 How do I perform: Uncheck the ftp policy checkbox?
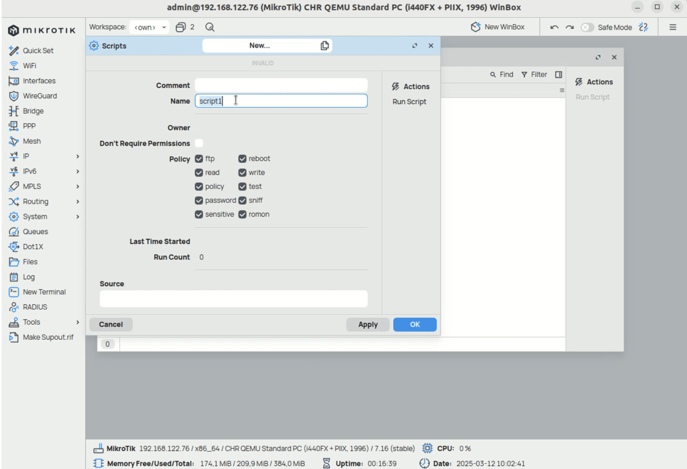(x=199, y=159)
